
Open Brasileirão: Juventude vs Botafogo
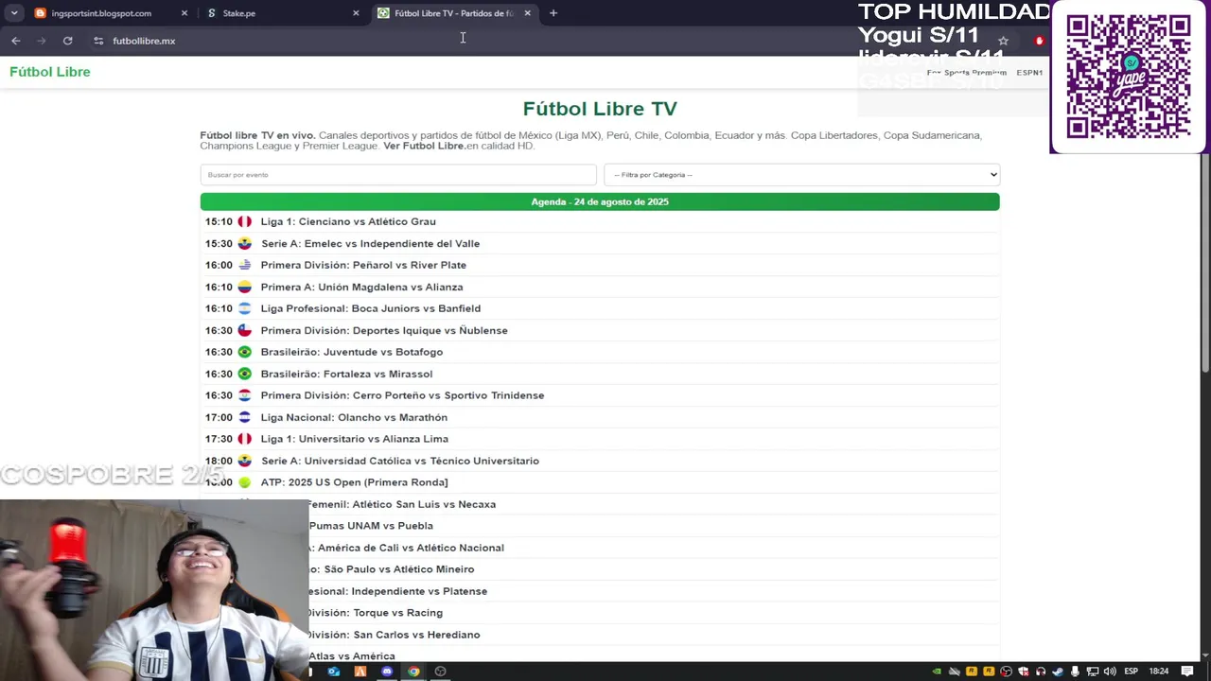(352, 352)
